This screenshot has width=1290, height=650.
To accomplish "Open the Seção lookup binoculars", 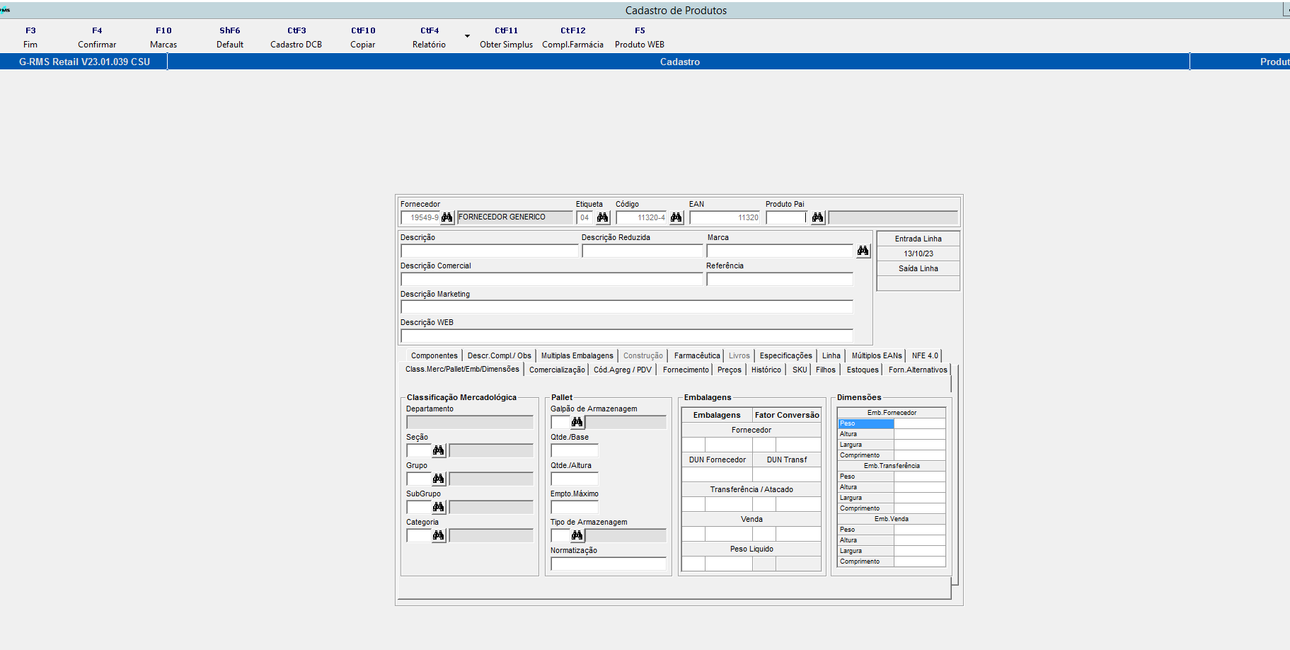I will click(x=438, y=450).
